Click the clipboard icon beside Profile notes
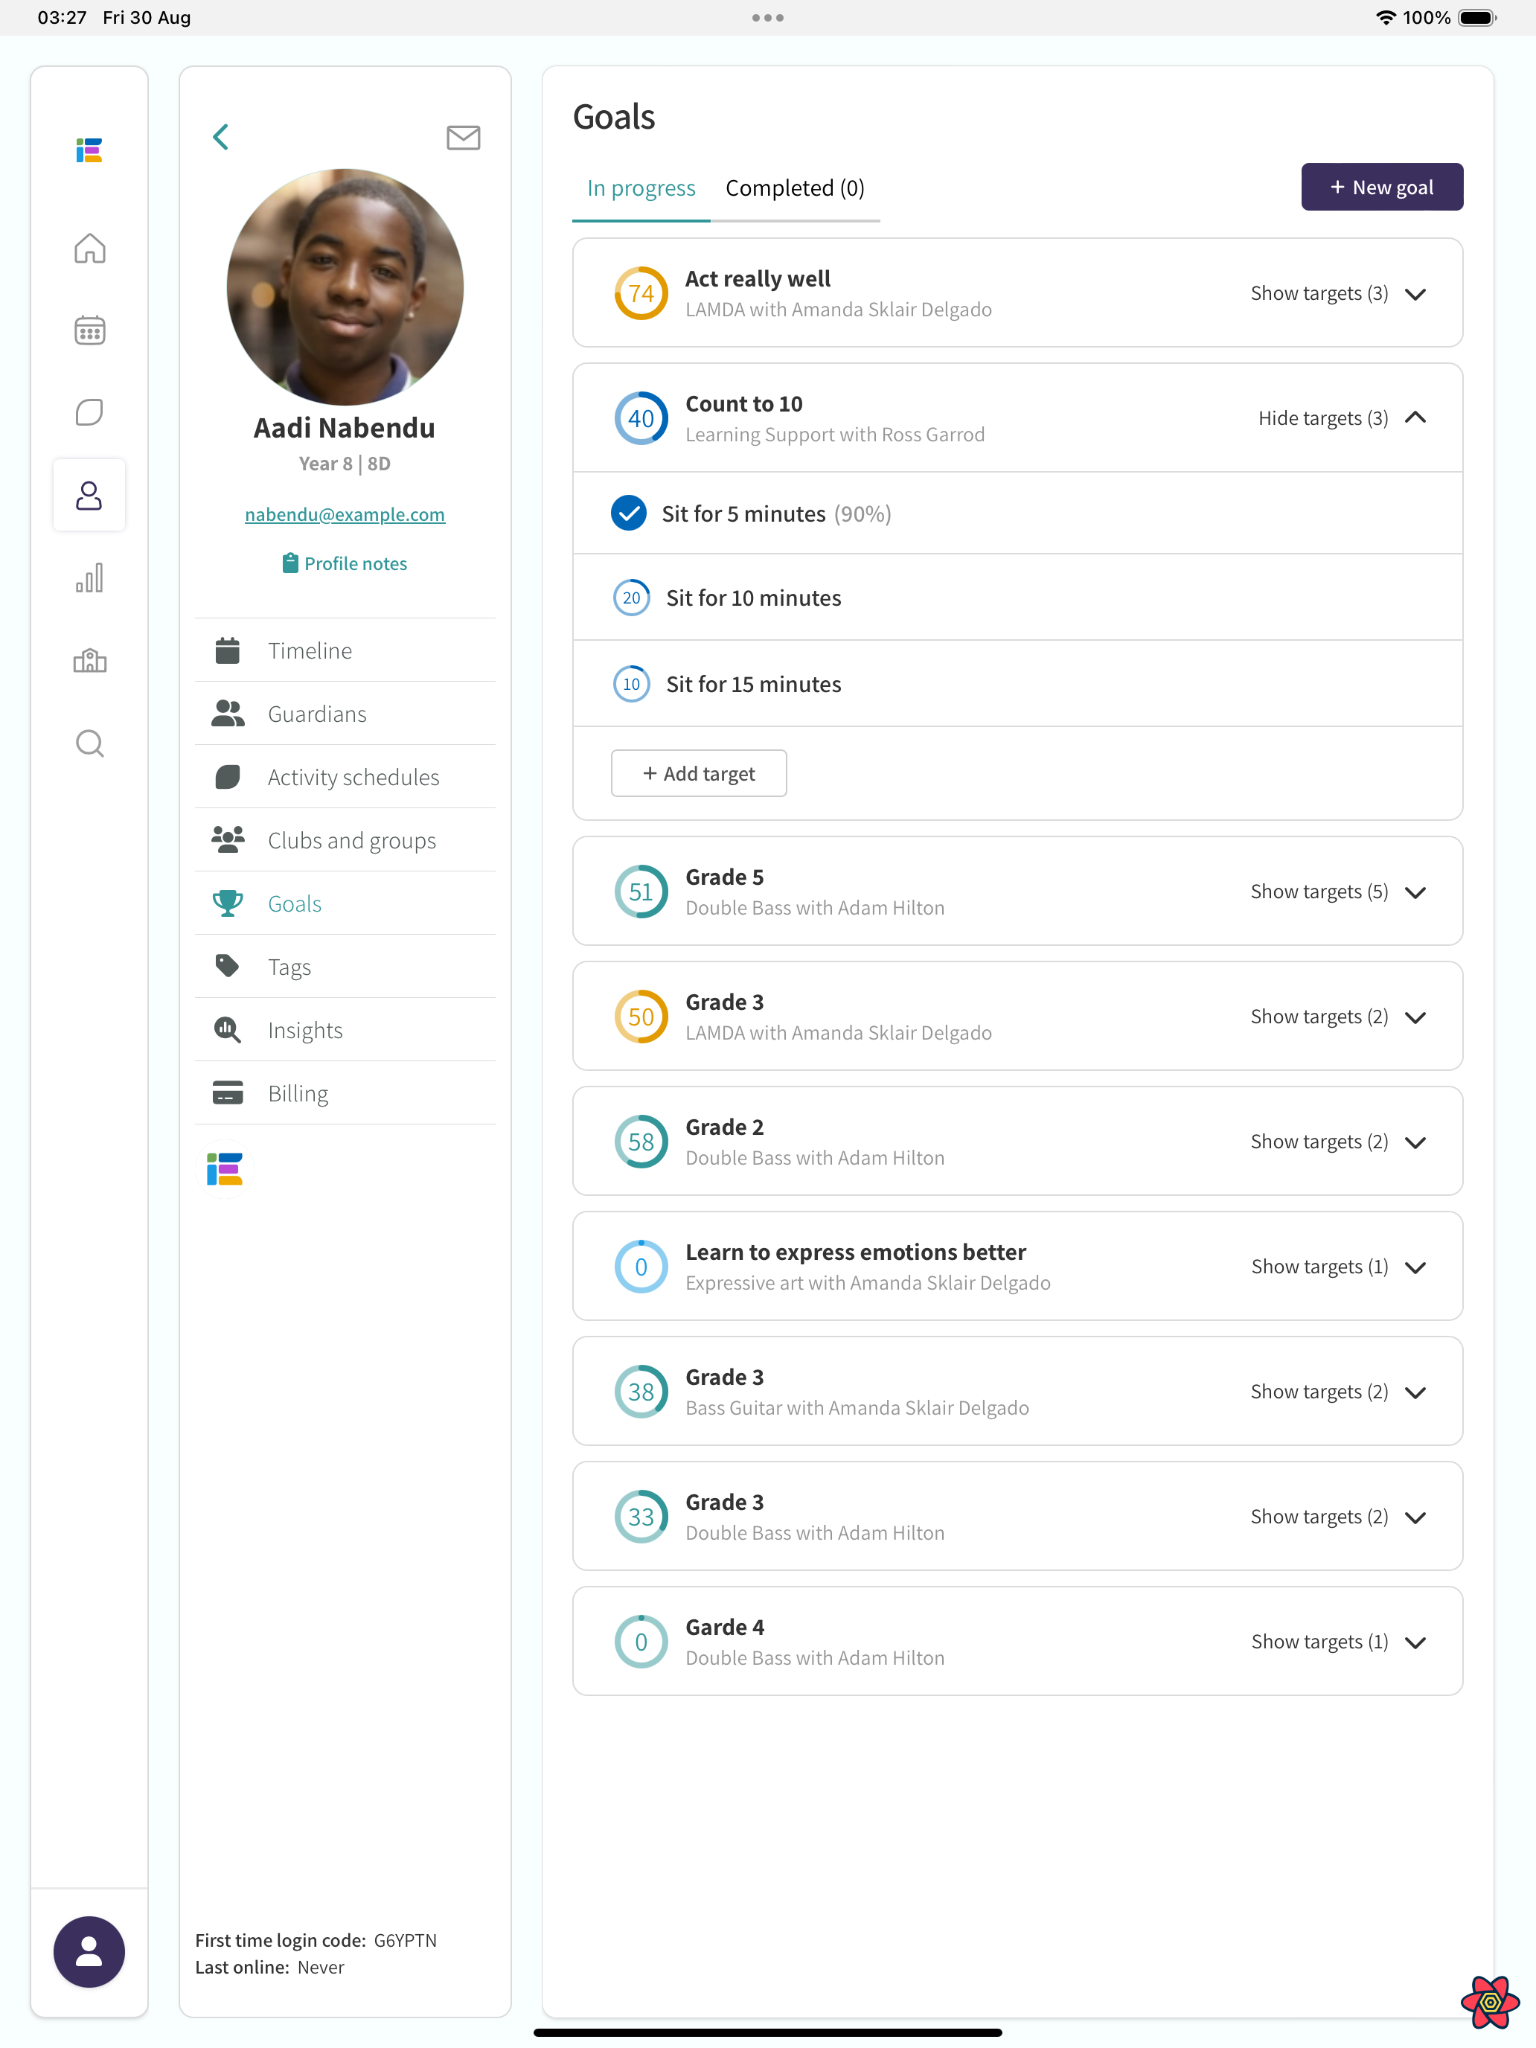 coord(289,563)
